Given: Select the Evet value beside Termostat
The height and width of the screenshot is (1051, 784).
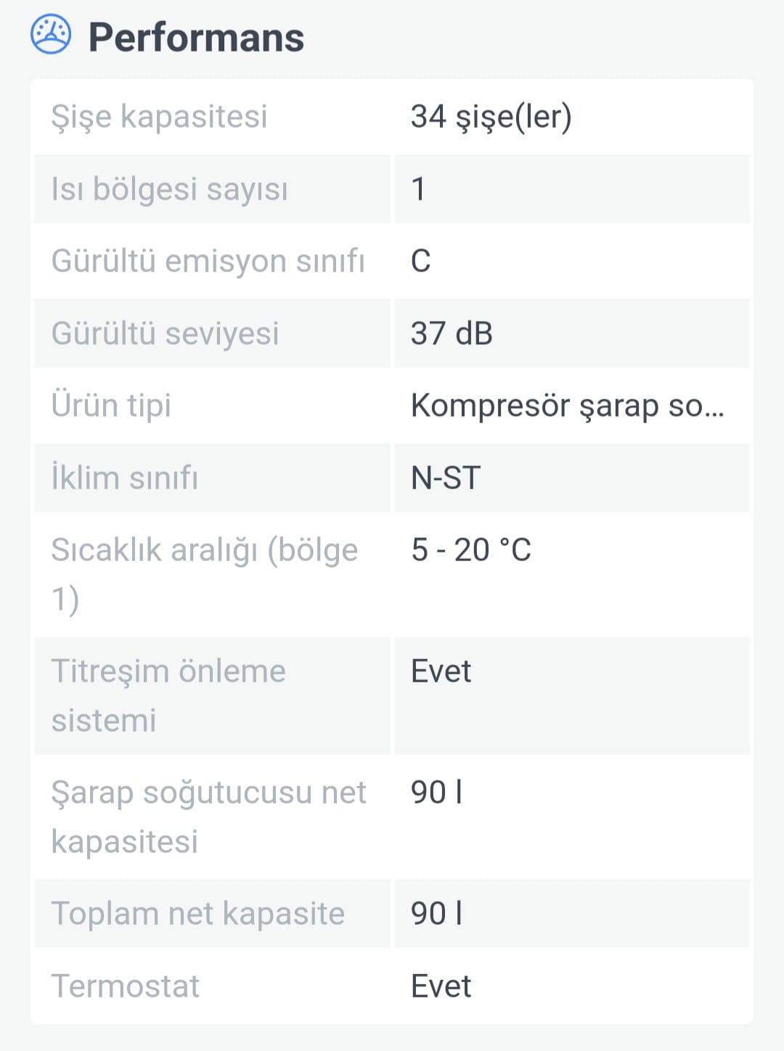Looking at the screenshot, I should tap(441, 986).
